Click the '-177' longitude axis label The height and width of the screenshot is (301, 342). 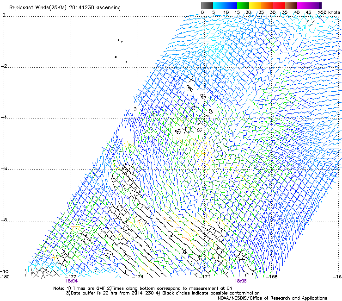click(71, 276)
